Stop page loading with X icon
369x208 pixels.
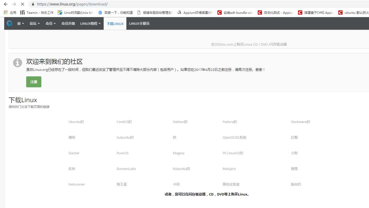[x=22, y=4]
